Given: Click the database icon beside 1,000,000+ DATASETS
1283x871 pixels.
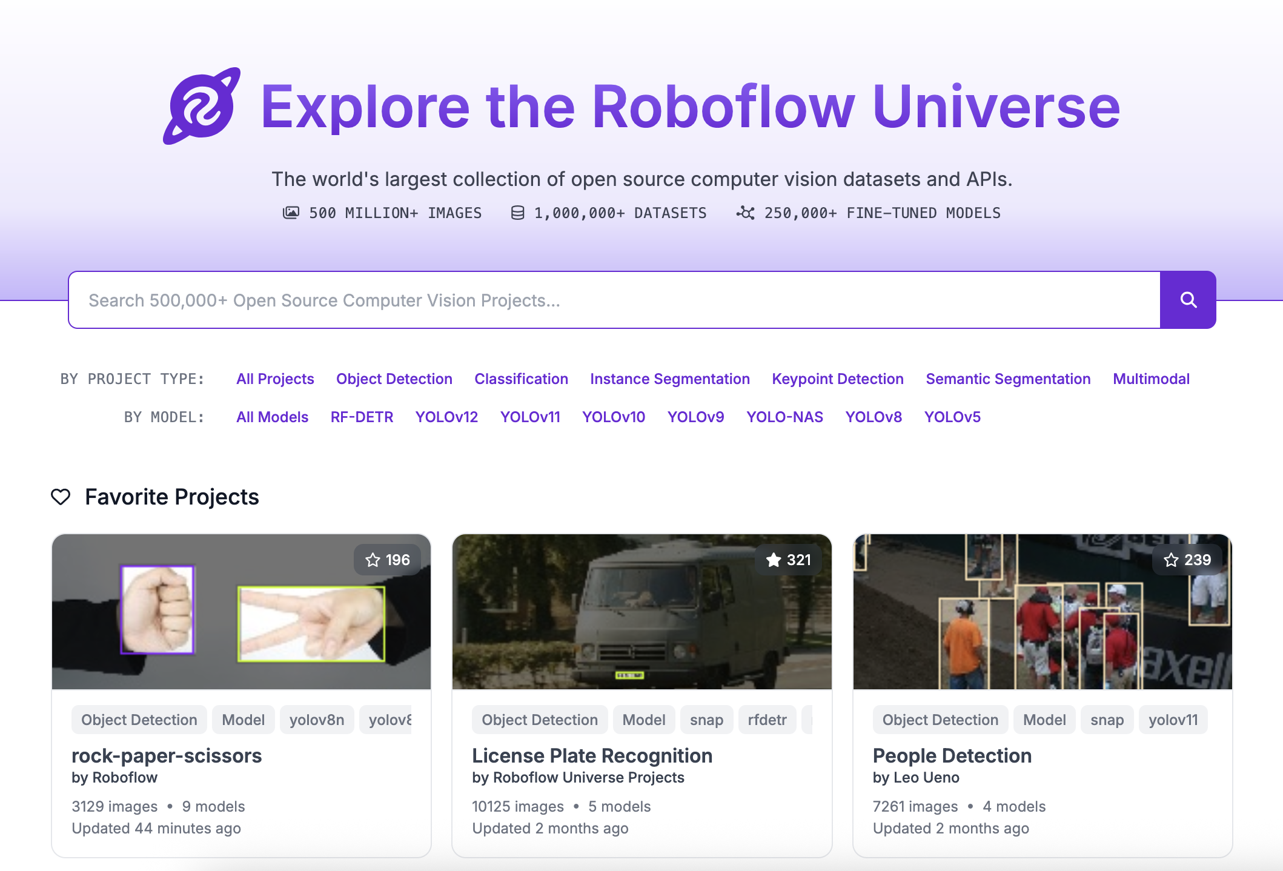Looking at the screenshot, I should pos(517,212).
